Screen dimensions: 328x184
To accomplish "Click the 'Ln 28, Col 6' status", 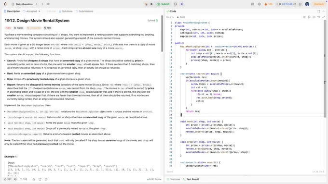I will tap(318, 172).
